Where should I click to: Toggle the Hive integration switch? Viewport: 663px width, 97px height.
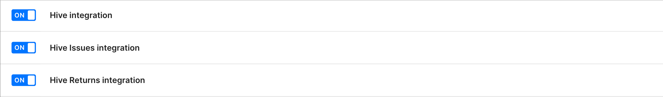24,15
